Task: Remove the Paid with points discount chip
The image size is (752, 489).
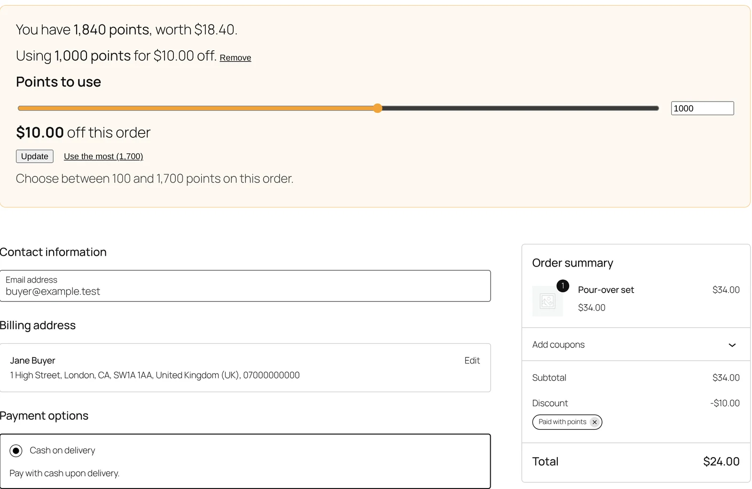Action: point(595,422)
